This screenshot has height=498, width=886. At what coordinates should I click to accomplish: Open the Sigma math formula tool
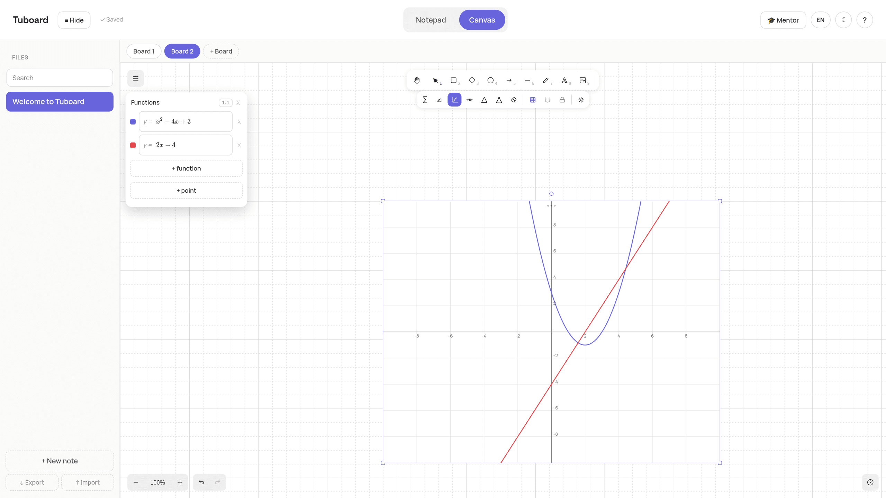point(425,100)
